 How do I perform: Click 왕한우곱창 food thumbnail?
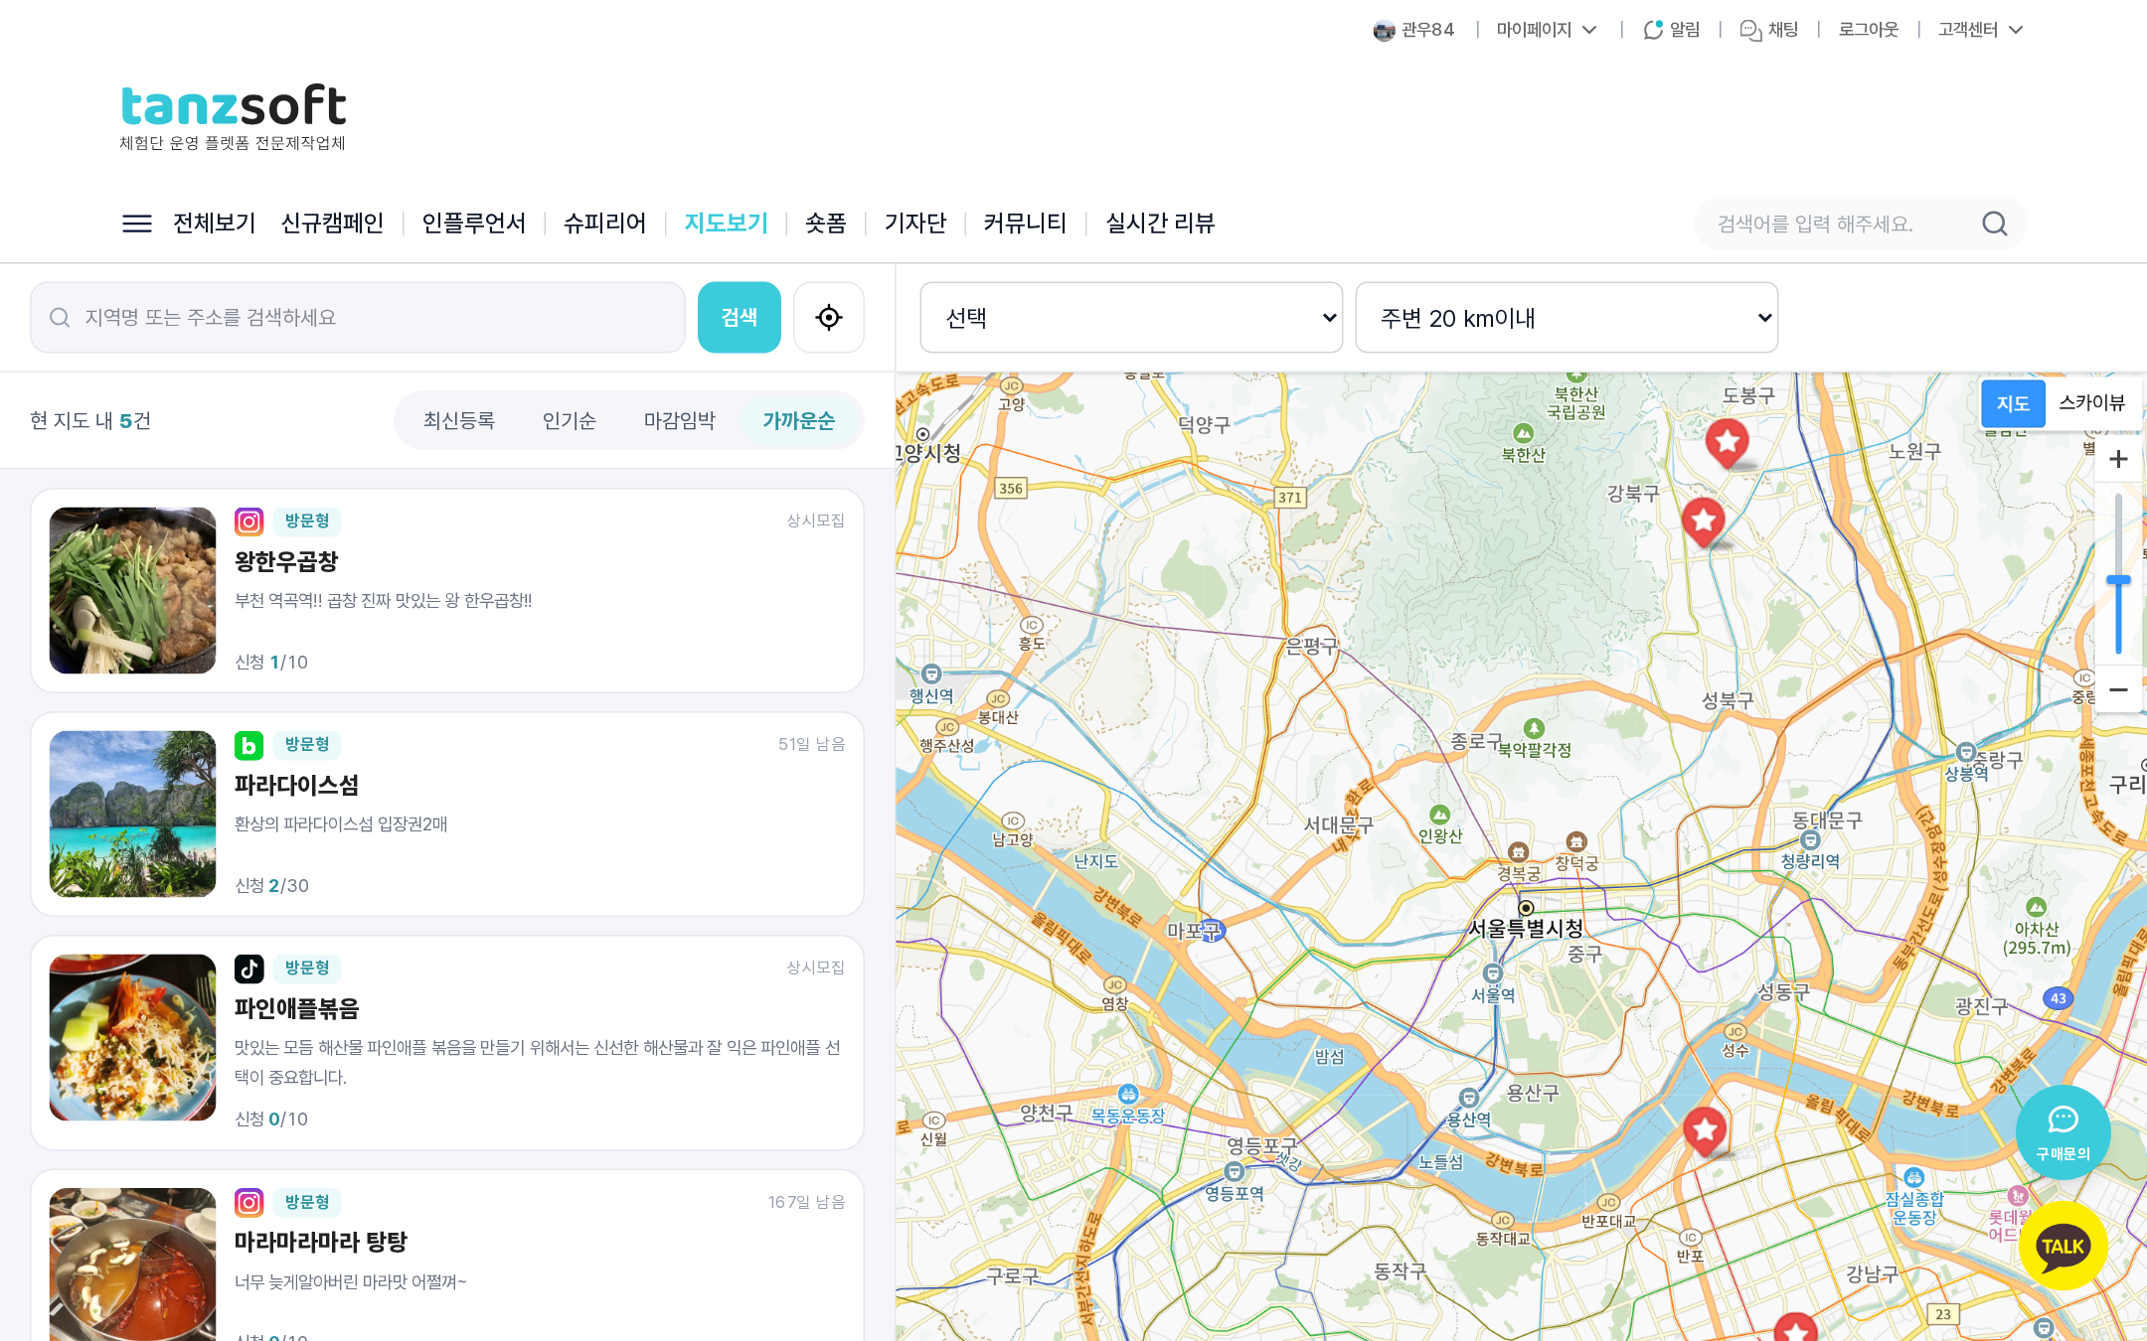click(133, 590)
